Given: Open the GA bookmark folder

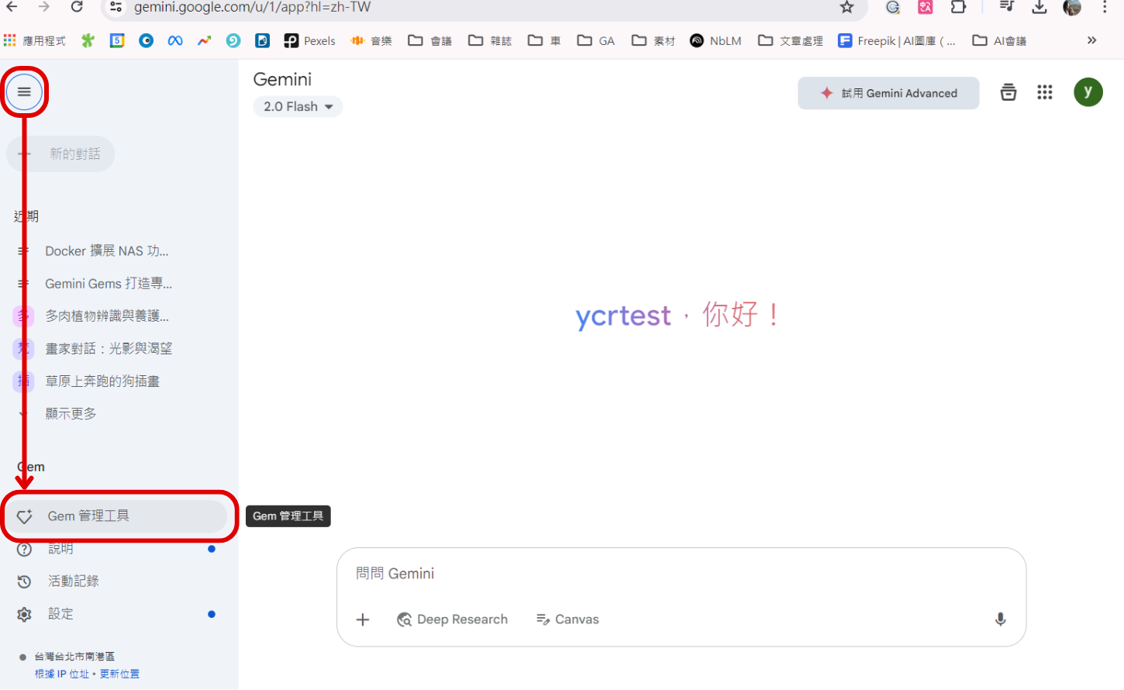Looking at the screenshot, I should pyautogui.click(x=596, y=40).
